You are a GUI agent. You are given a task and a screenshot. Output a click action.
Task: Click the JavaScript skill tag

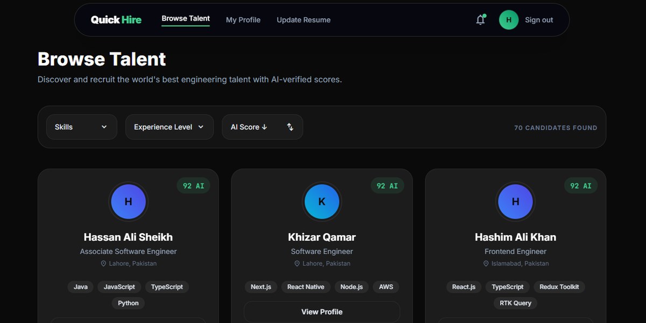pyautogui.click(x=120, y=287)
